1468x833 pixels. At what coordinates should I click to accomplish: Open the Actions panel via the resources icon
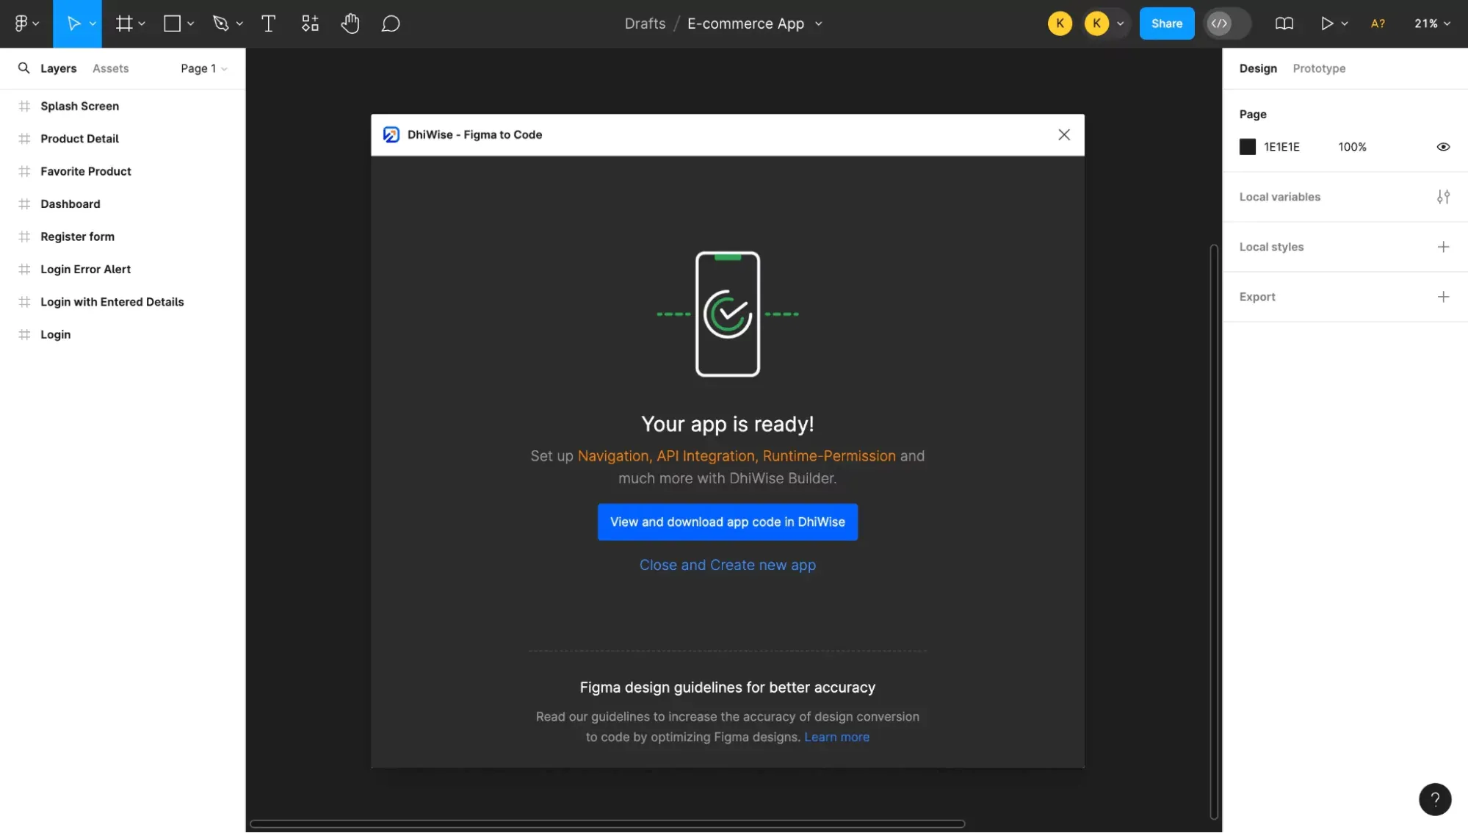309,23
